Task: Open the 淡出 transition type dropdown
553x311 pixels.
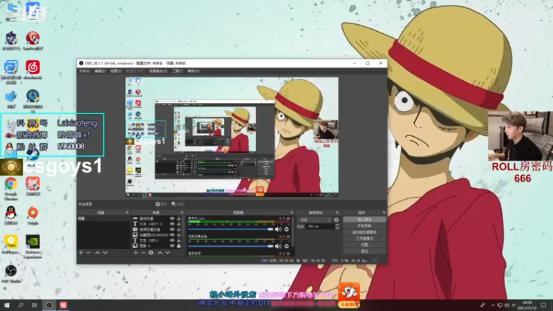Action: click(x=315, y=220)
